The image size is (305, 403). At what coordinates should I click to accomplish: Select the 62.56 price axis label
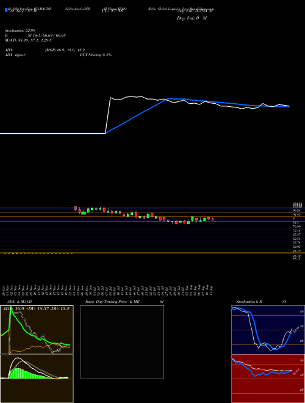(x=297, y=239)
